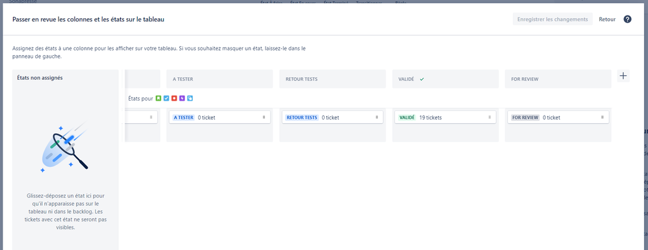Grab the handle on the partly hidden status card
648x250 pixels.
(x=151, y=118)
